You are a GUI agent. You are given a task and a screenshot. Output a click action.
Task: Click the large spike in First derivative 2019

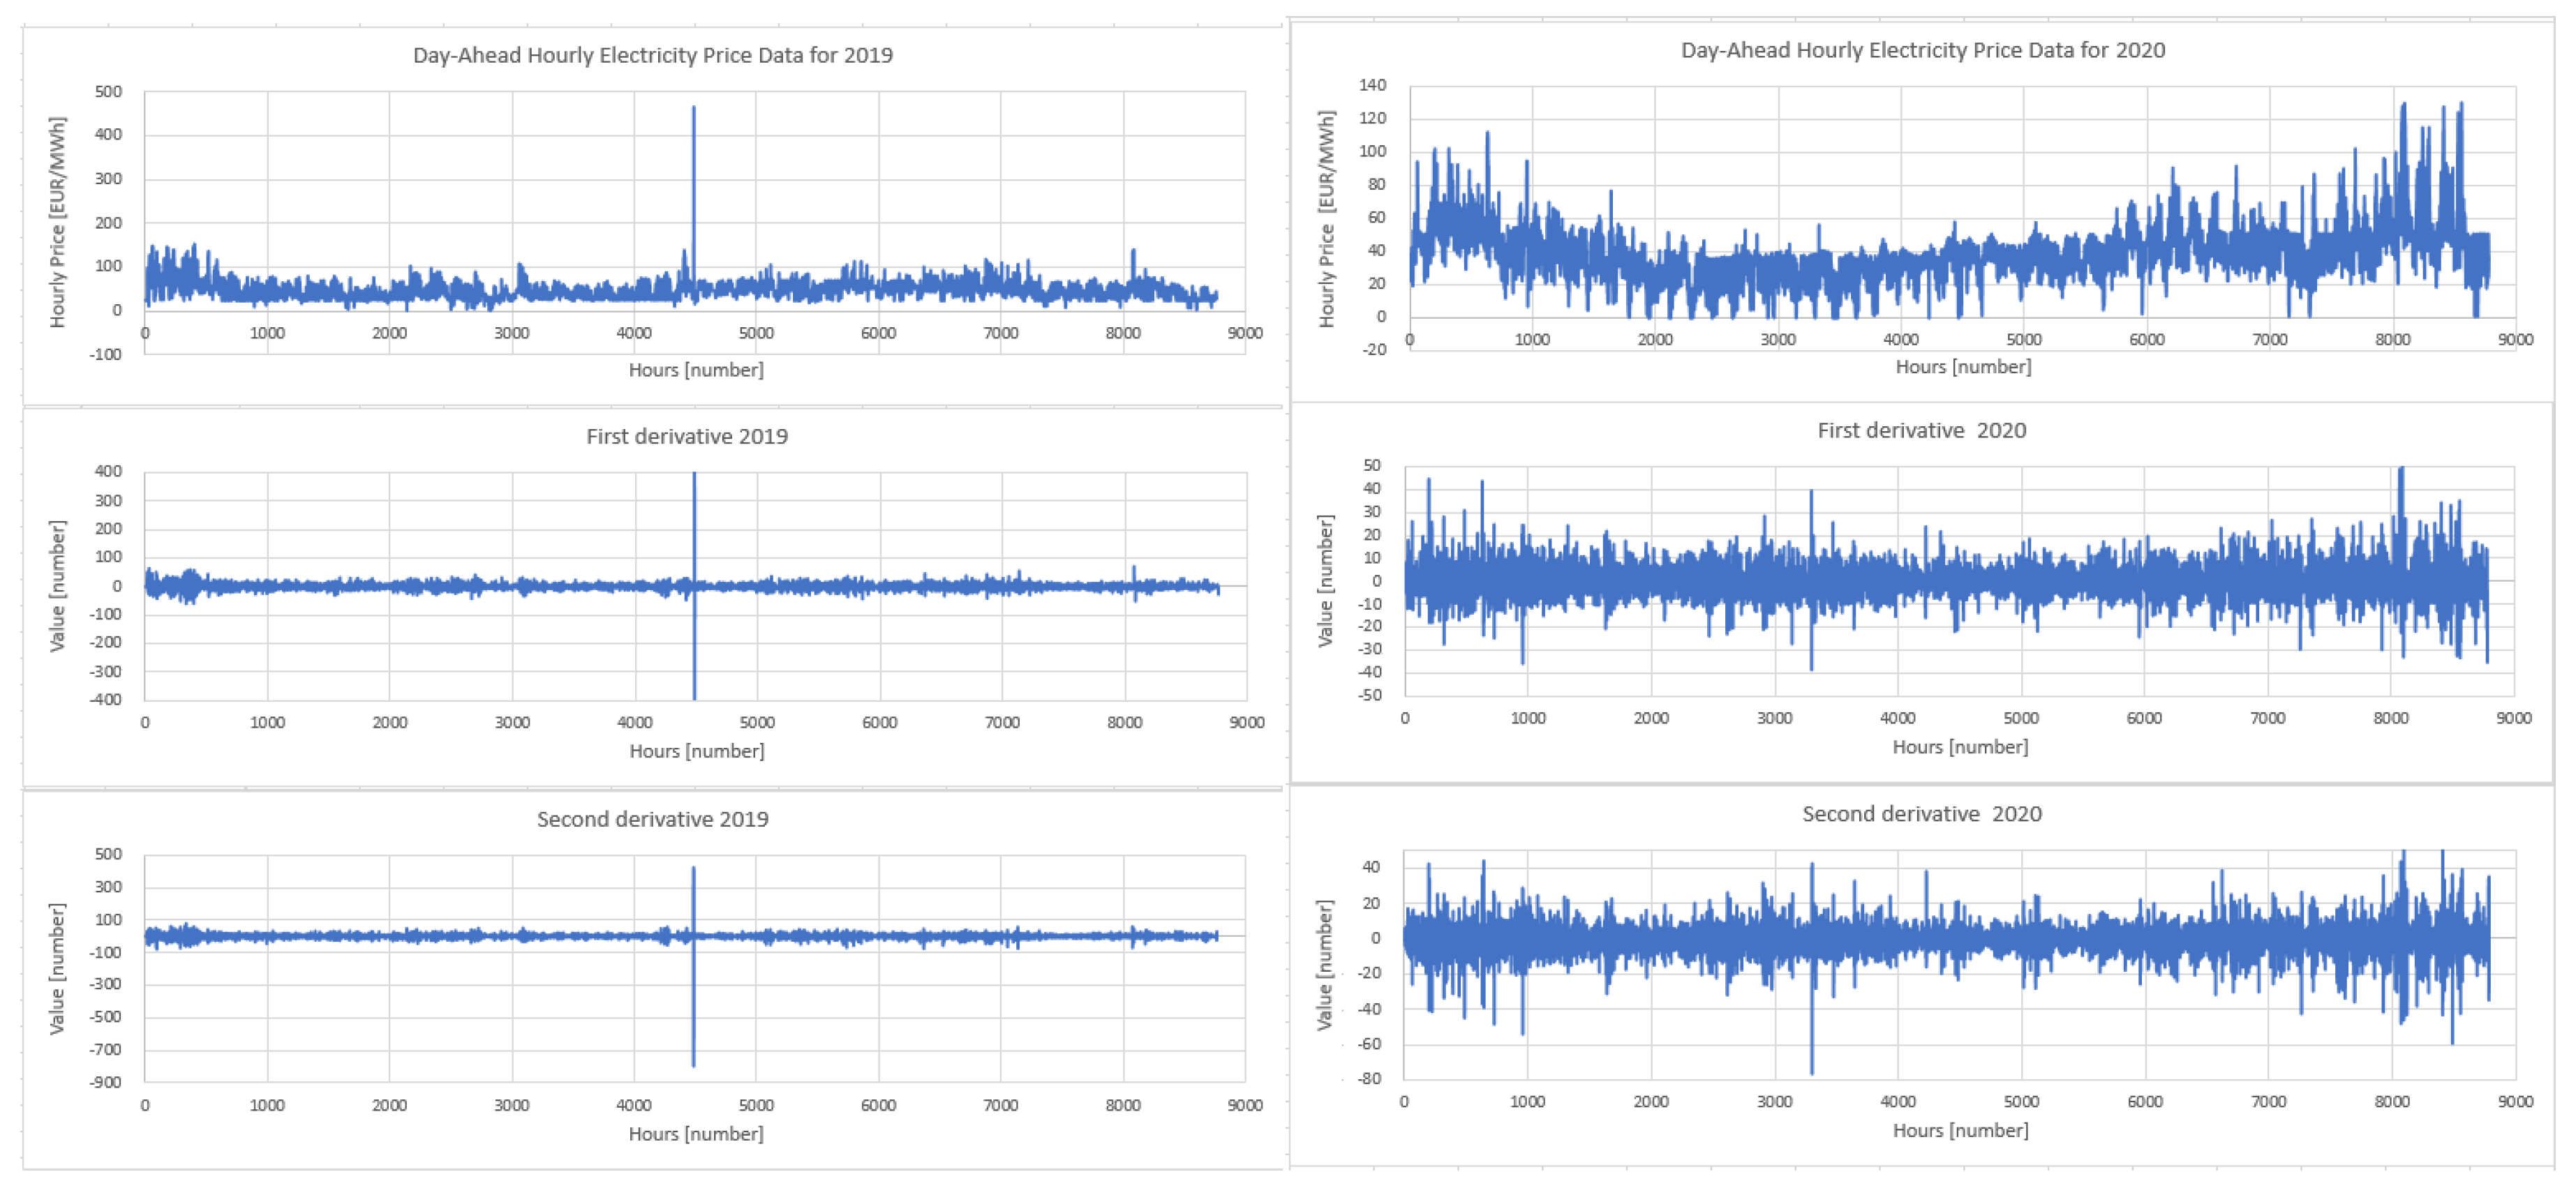click(x=694, y=520)
